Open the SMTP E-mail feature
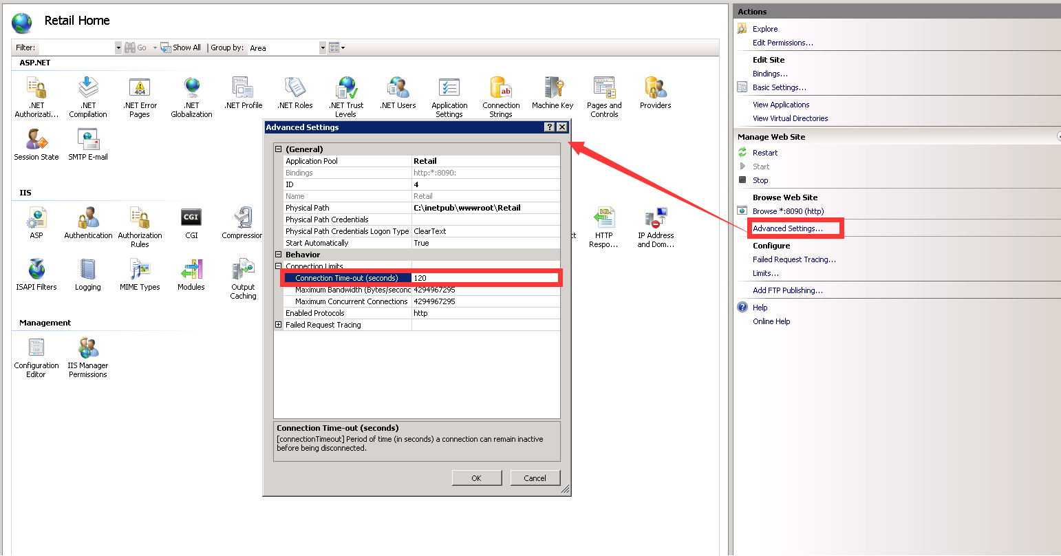Screen dimensions: 1061x556 (x=88, y=145)
